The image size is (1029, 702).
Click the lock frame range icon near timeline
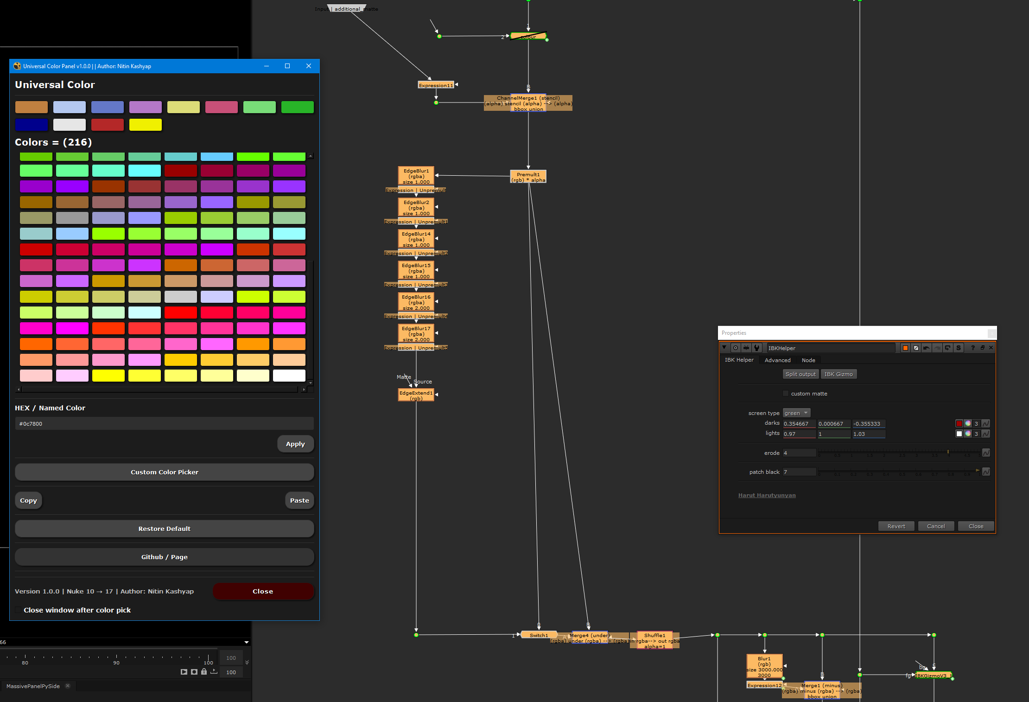tap(204, 672)
